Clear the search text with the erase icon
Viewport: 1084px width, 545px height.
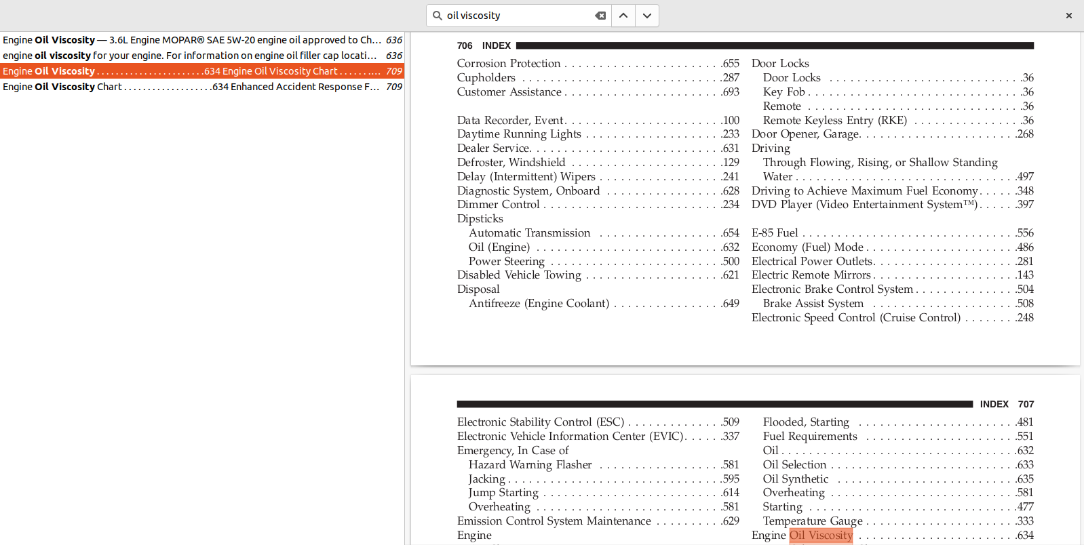(x=600, y=16)
